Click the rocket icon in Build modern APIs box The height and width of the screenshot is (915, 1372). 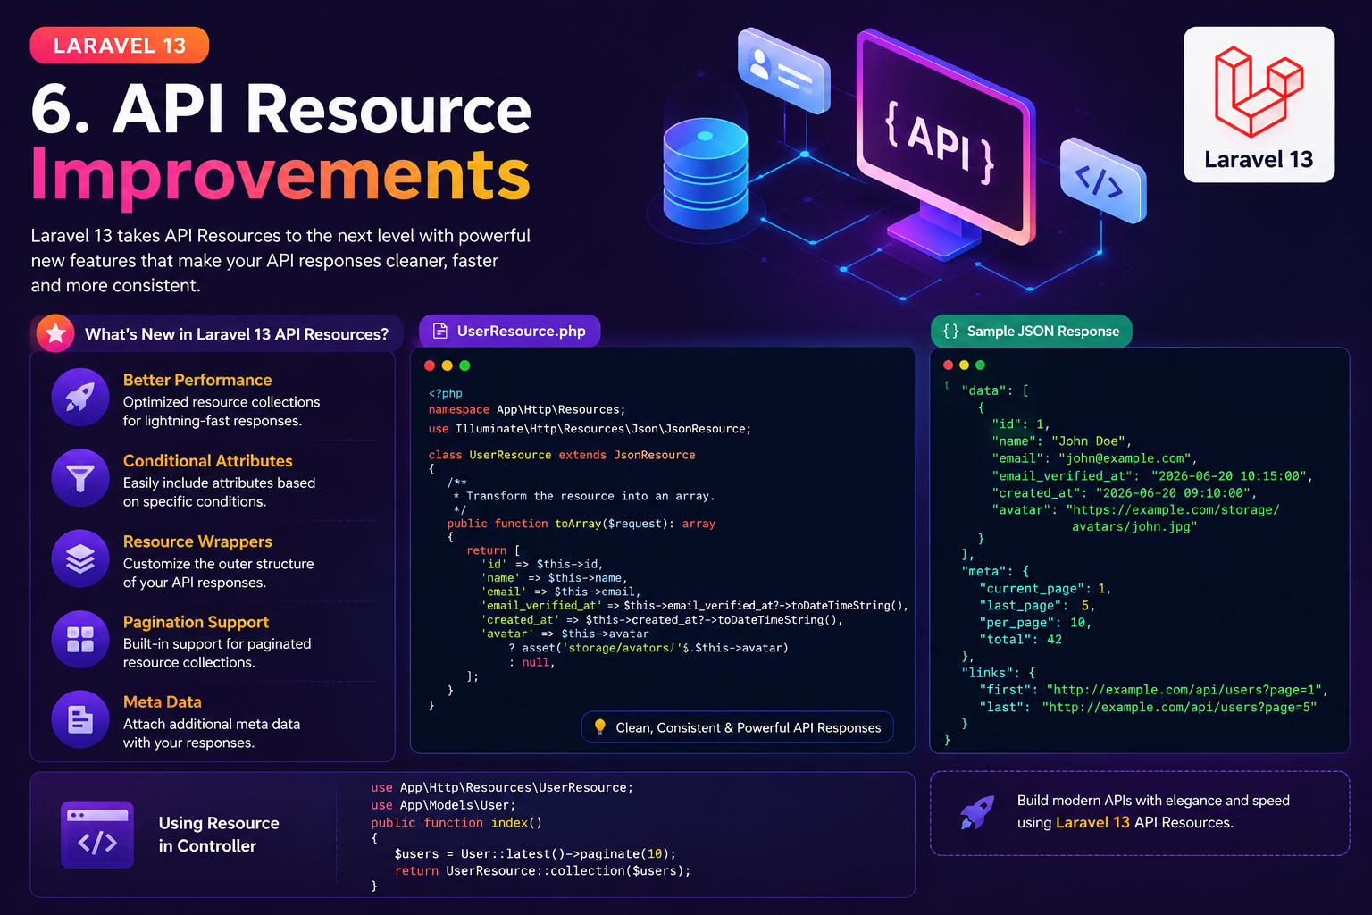977,813
